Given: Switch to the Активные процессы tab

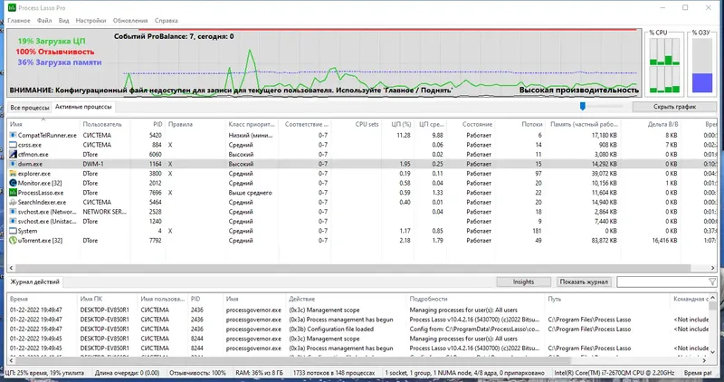Looking at the screenshot, I should [83, 107].
